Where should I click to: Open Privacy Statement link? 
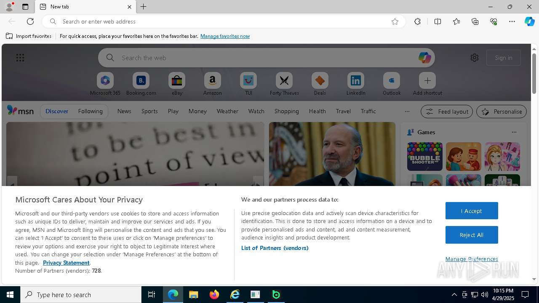pyautogui.click(x=66, y=263)
